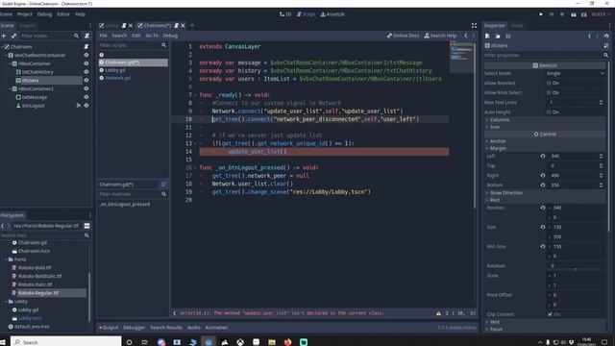615x346 pixels.
Task: Hide the HBoxContainer node
Action: (86, 63)
